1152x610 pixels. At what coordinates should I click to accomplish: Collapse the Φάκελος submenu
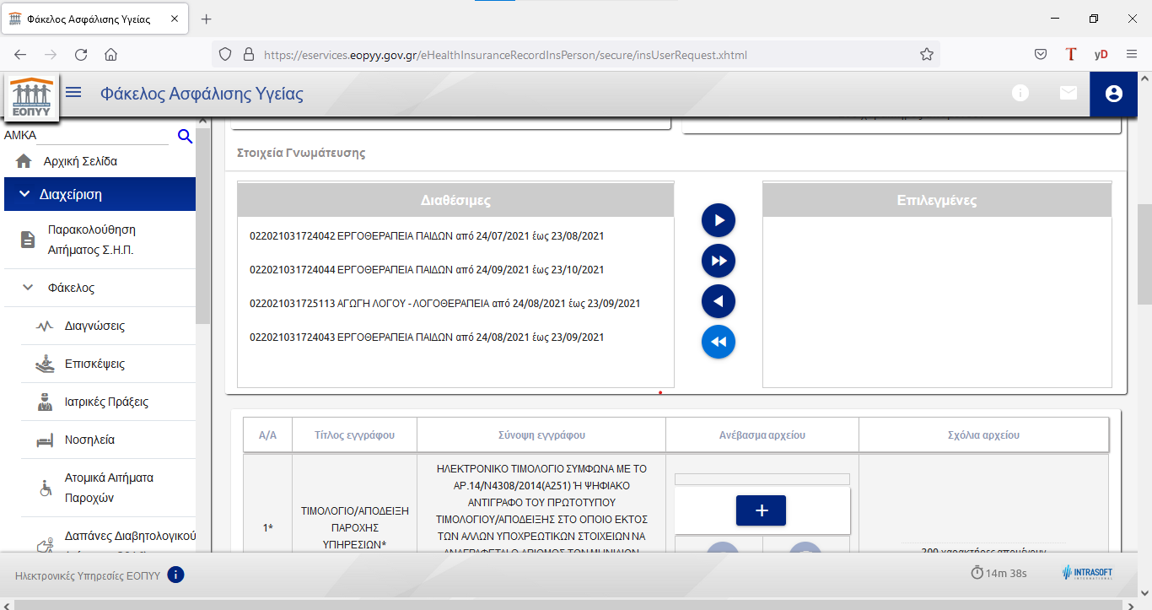pos(28,288)
